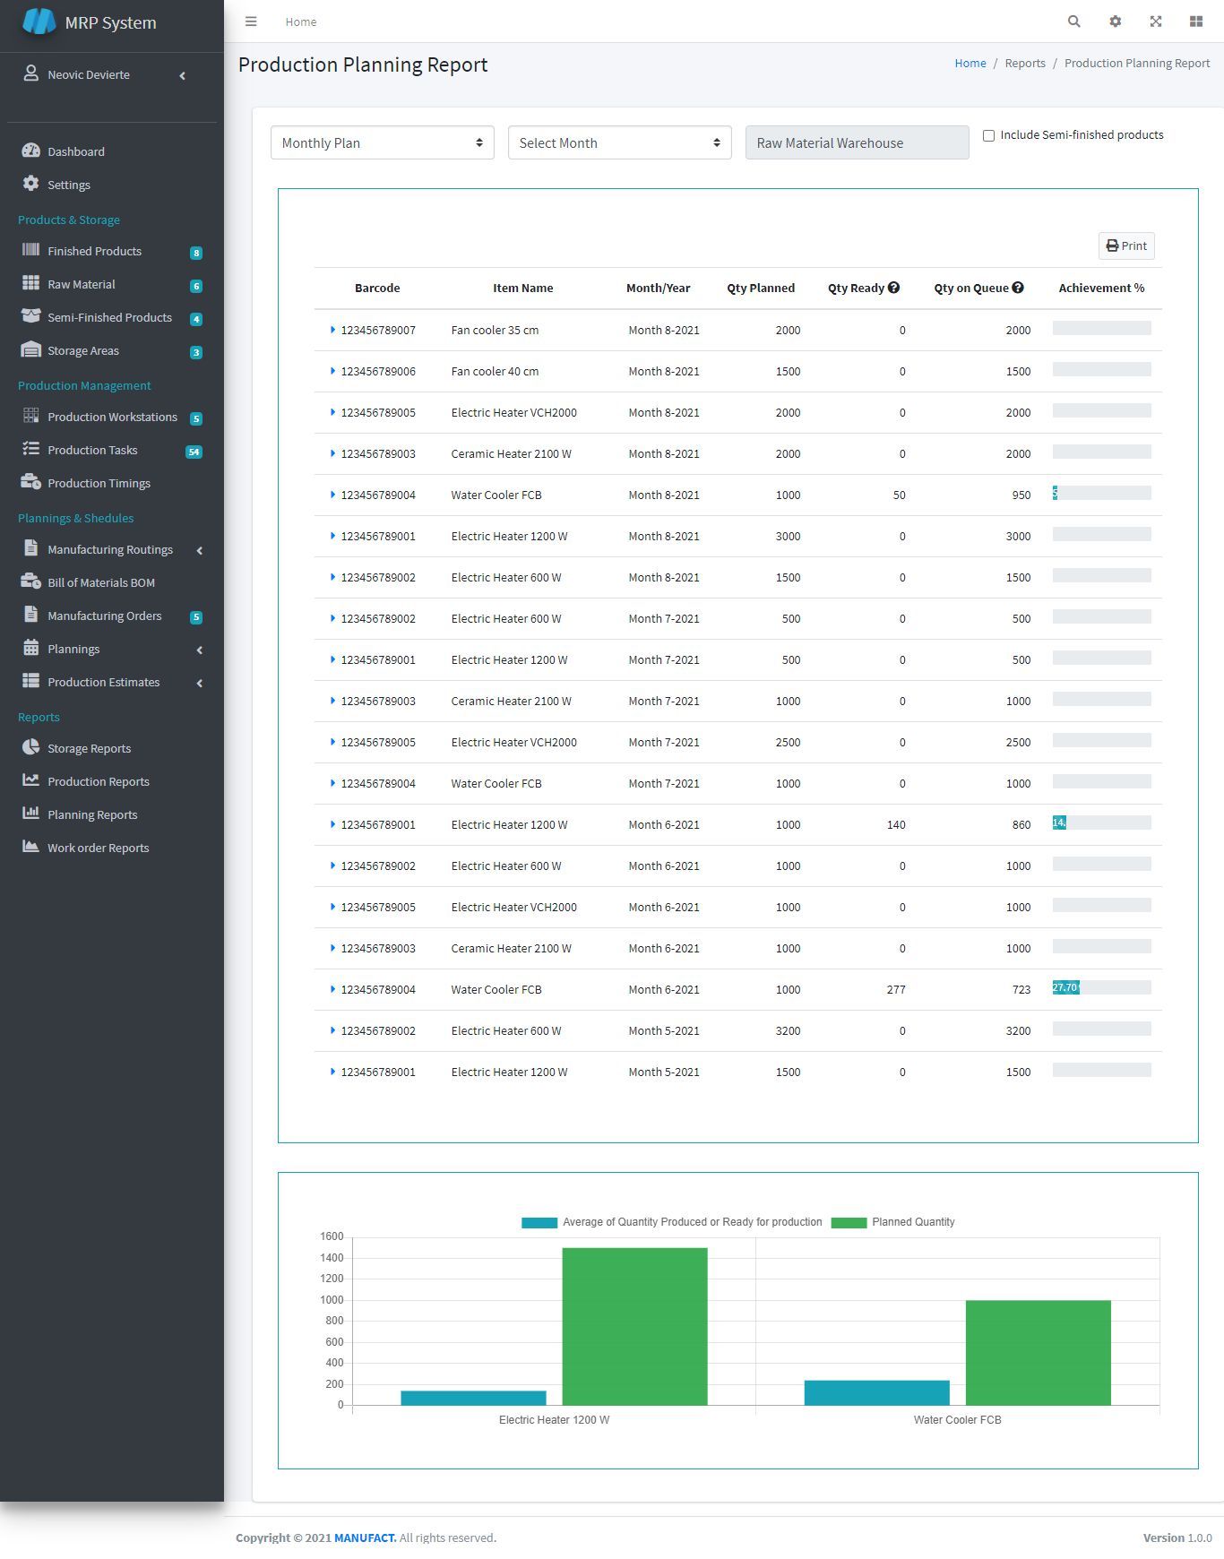The image size is (1224, 1559).
Task: Enable Include Semi-finished products checkbox
Action: point(988,135)
